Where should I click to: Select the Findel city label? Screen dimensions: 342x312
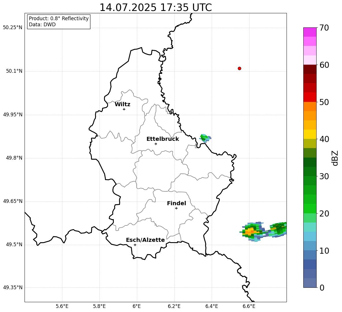(176, 203)
